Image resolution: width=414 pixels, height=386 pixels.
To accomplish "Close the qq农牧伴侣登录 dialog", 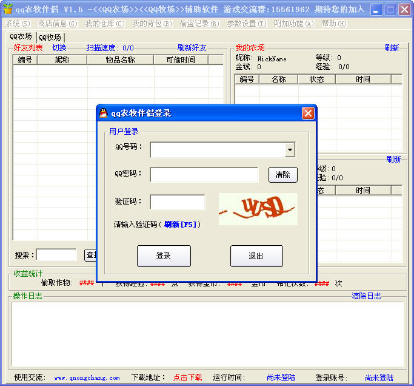I will pyautogui.click(x=308, y=113).
